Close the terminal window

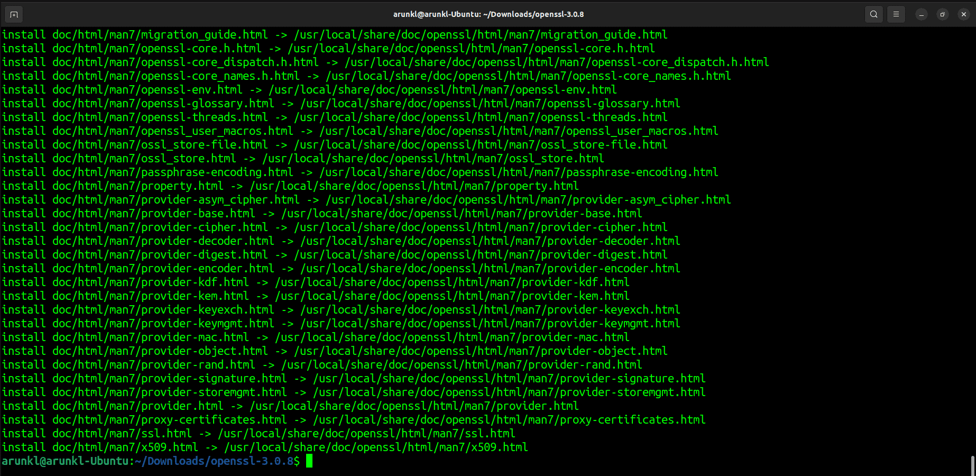pos(964,15)
